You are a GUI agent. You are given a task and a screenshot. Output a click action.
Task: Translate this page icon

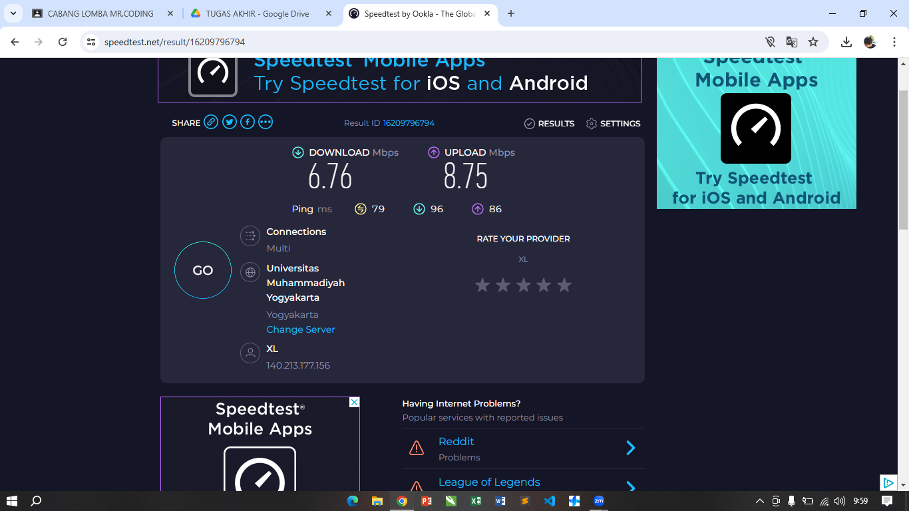click(792, 42)
